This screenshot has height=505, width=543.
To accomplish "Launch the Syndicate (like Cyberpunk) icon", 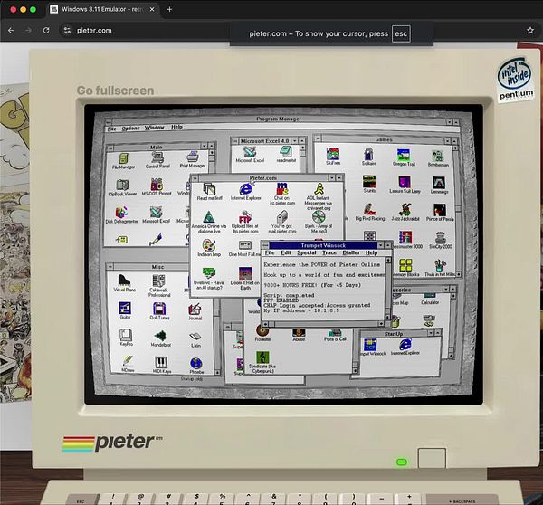I will [262, 362].
